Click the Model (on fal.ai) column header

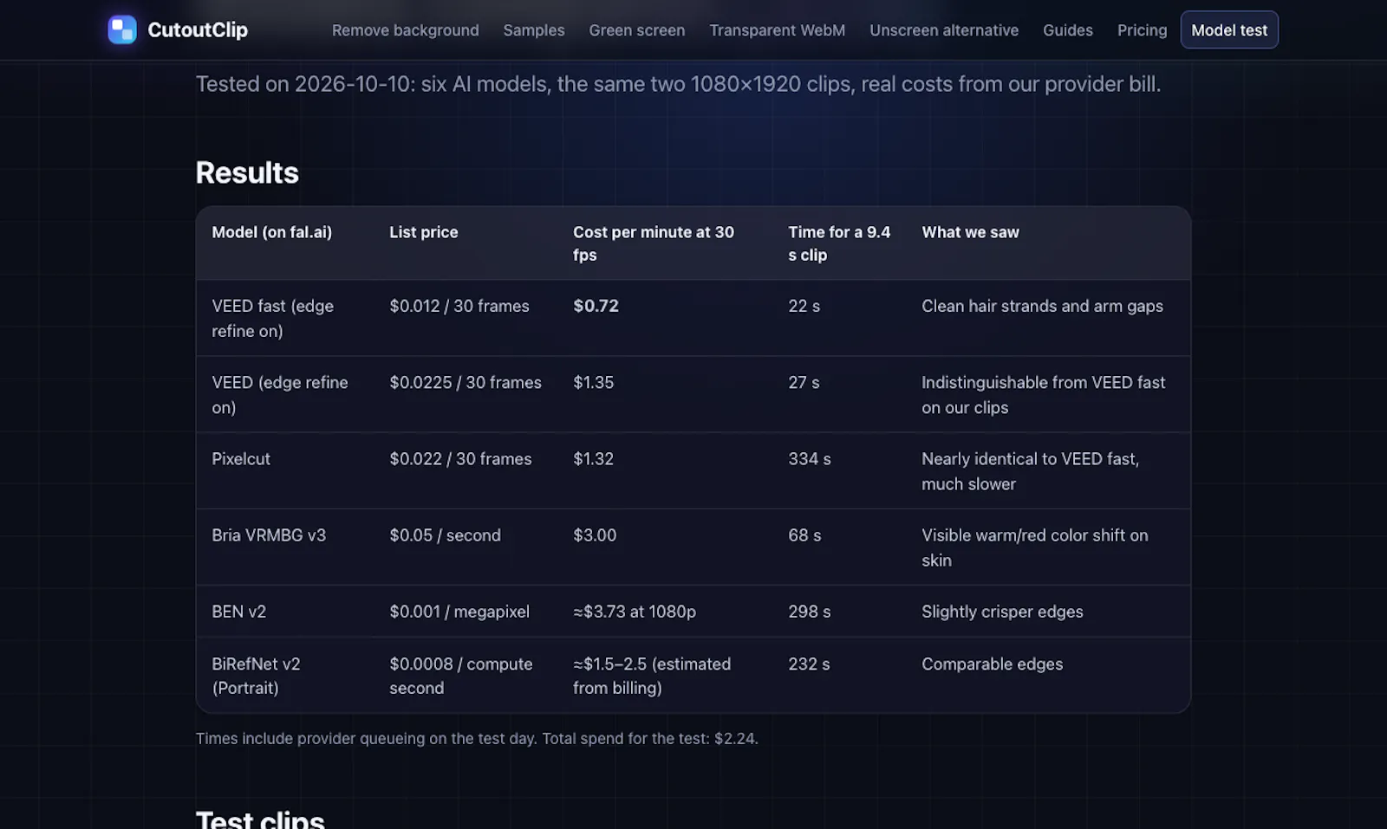272,232
